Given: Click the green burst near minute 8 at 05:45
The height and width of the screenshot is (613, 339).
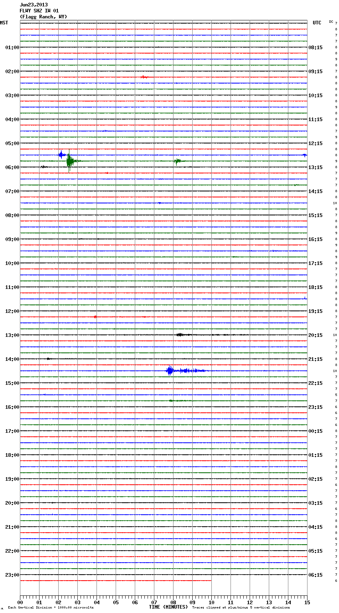Looking at the screenshot, I should coord(177,161).
